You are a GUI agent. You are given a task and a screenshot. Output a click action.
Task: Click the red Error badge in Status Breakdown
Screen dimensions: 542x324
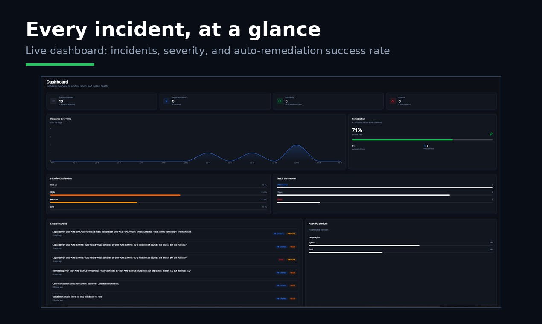(x=280, y=200)
